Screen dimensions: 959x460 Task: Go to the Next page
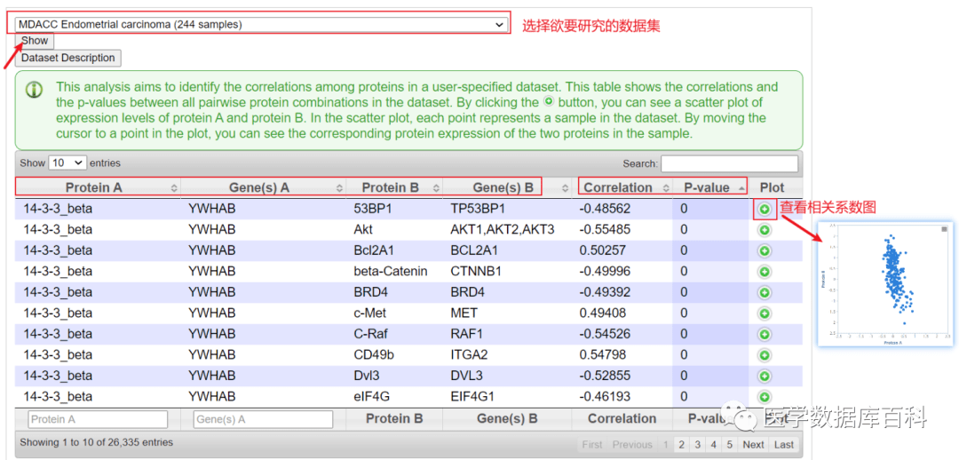click(x=753, y=445)
